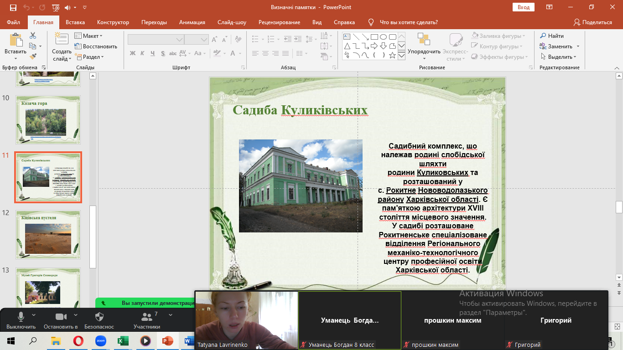Toggle left text alignment
The image size is (623, 350).
click(255, 53)
